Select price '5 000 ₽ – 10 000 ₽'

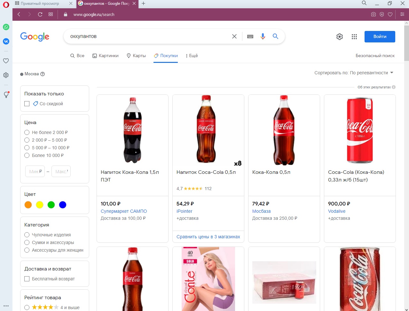pos(27,148)
